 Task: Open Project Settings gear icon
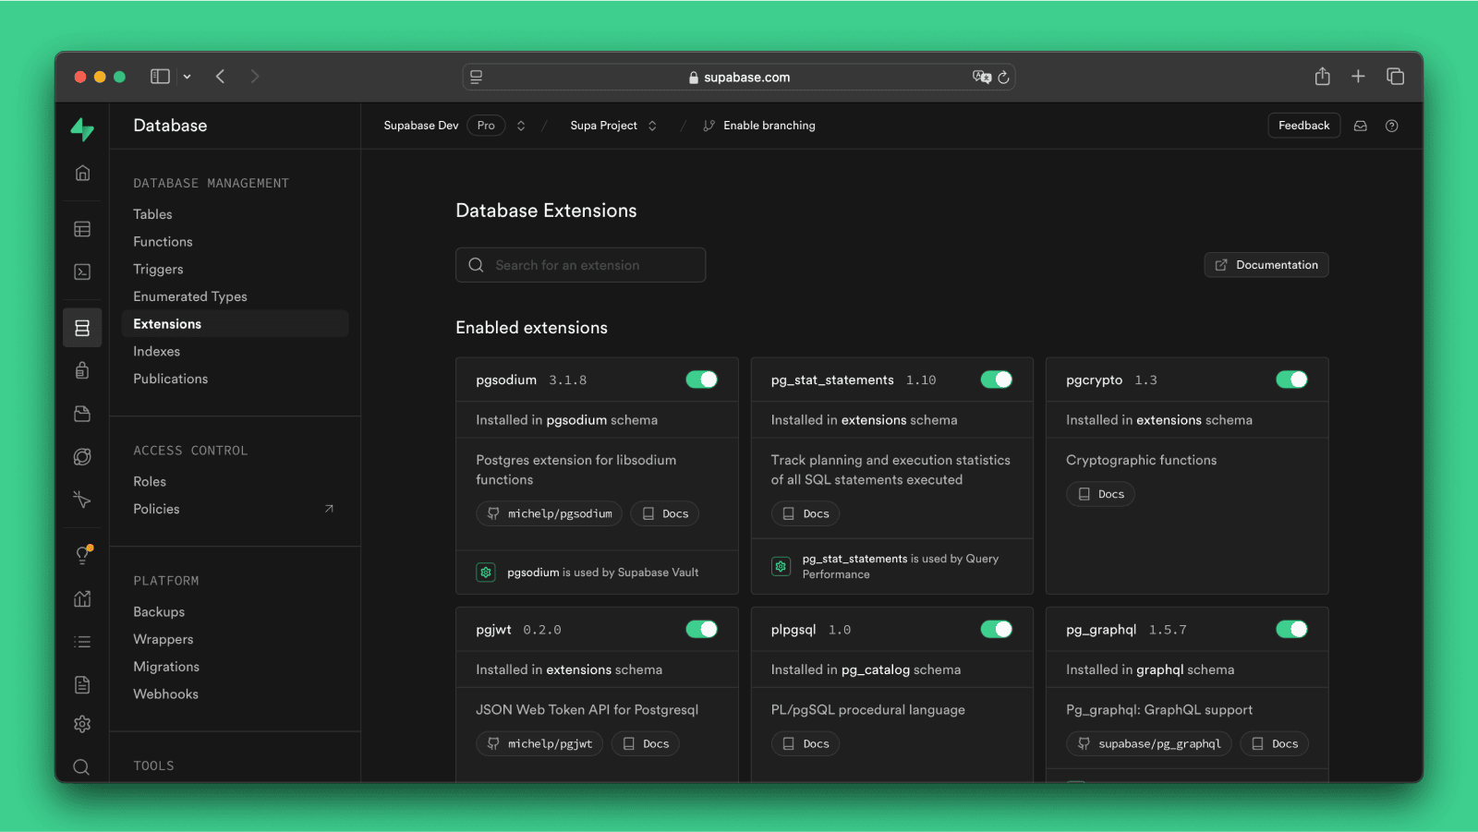click(x=82, y=724)
